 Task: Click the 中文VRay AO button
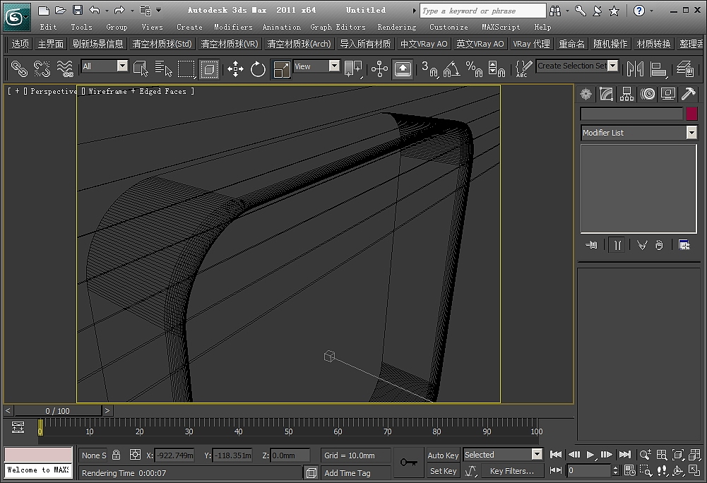(x=424, y=44)
